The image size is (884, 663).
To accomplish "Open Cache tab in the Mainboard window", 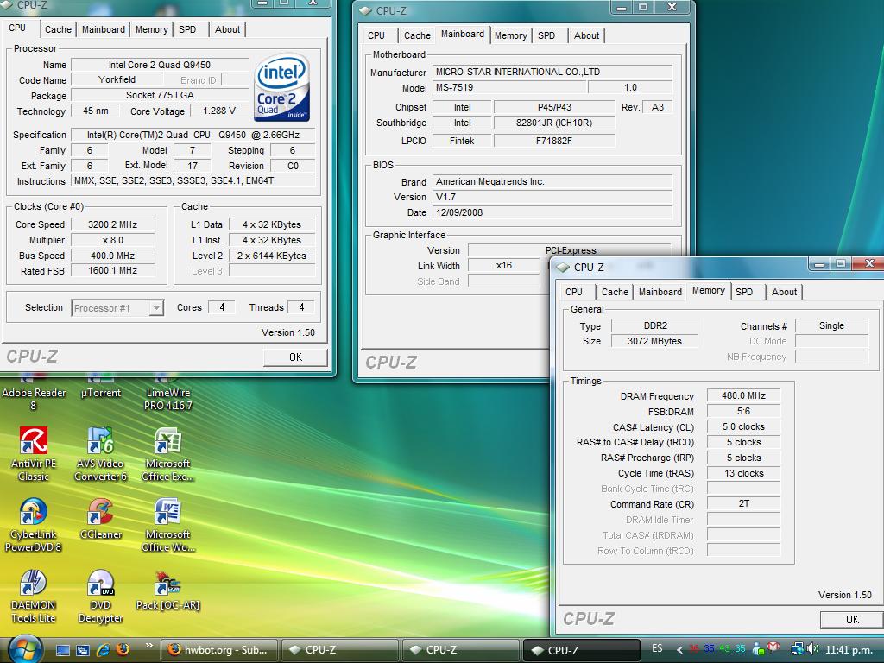I will point(417,35).
